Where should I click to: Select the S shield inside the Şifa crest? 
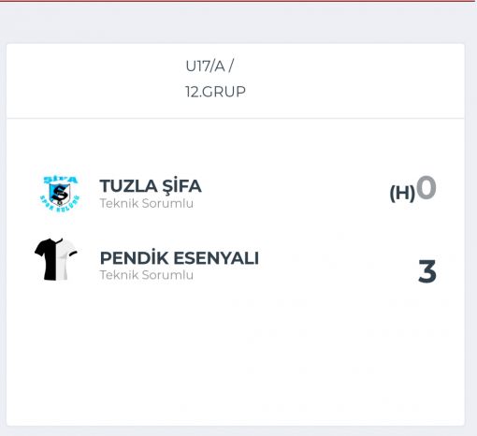pos(59,194)
